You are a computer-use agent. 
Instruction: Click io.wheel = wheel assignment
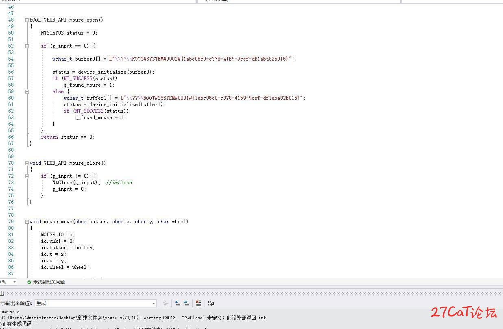click(65, 267)
